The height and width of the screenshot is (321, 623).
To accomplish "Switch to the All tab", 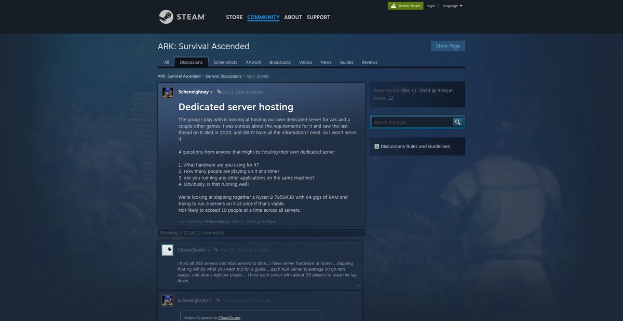I will point(167,62).
